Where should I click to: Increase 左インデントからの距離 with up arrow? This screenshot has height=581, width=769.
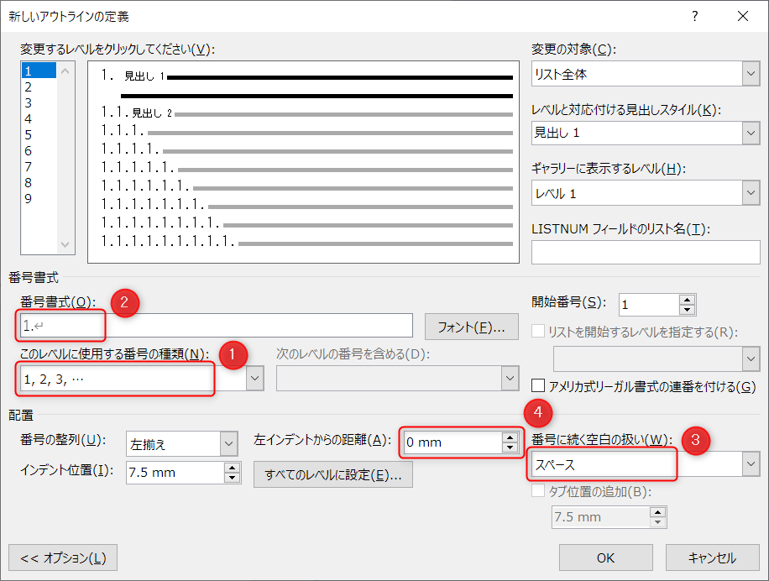(510, 437)
